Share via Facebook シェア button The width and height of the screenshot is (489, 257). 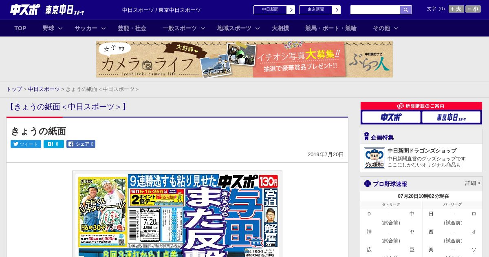(81, 144)
